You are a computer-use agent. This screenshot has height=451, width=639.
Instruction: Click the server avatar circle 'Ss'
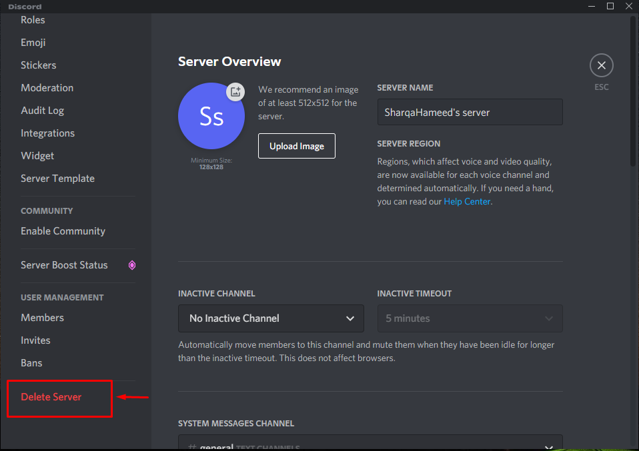[211, 116]
